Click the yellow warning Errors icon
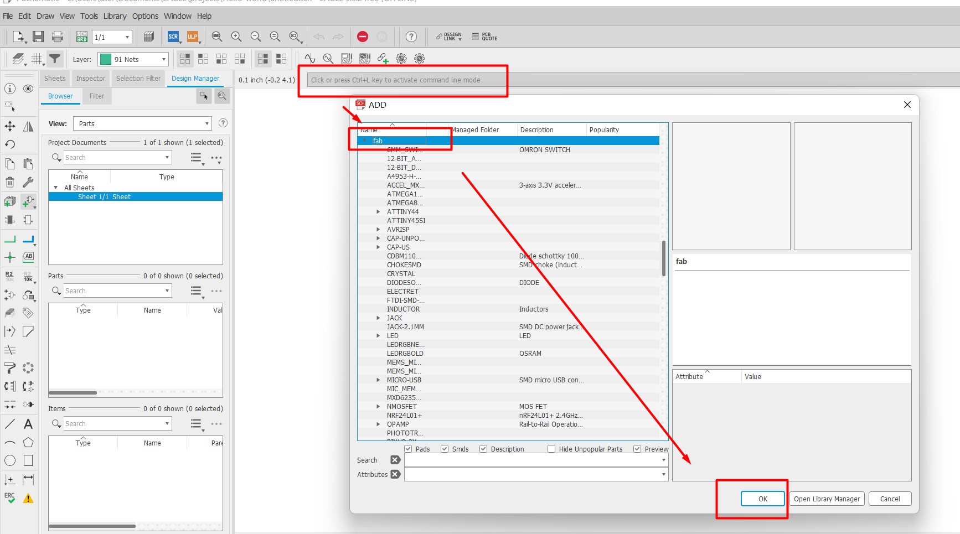 (x=28, y=499)
